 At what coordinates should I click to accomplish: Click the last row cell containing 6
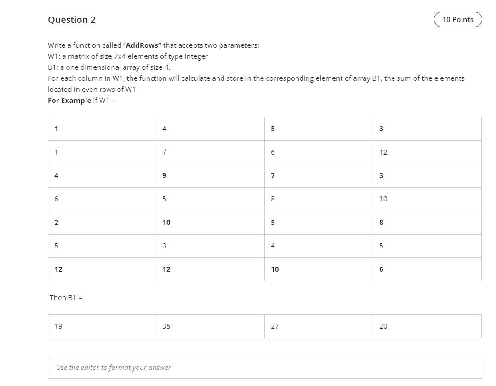tap(381, 269)
